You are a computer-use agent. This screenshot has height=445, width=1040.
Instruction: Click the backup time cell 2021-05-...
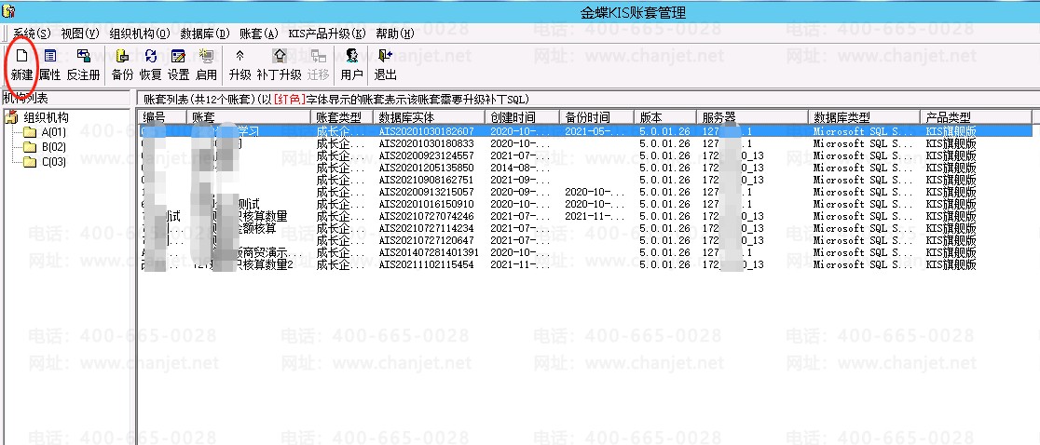[x=595, y=131]
